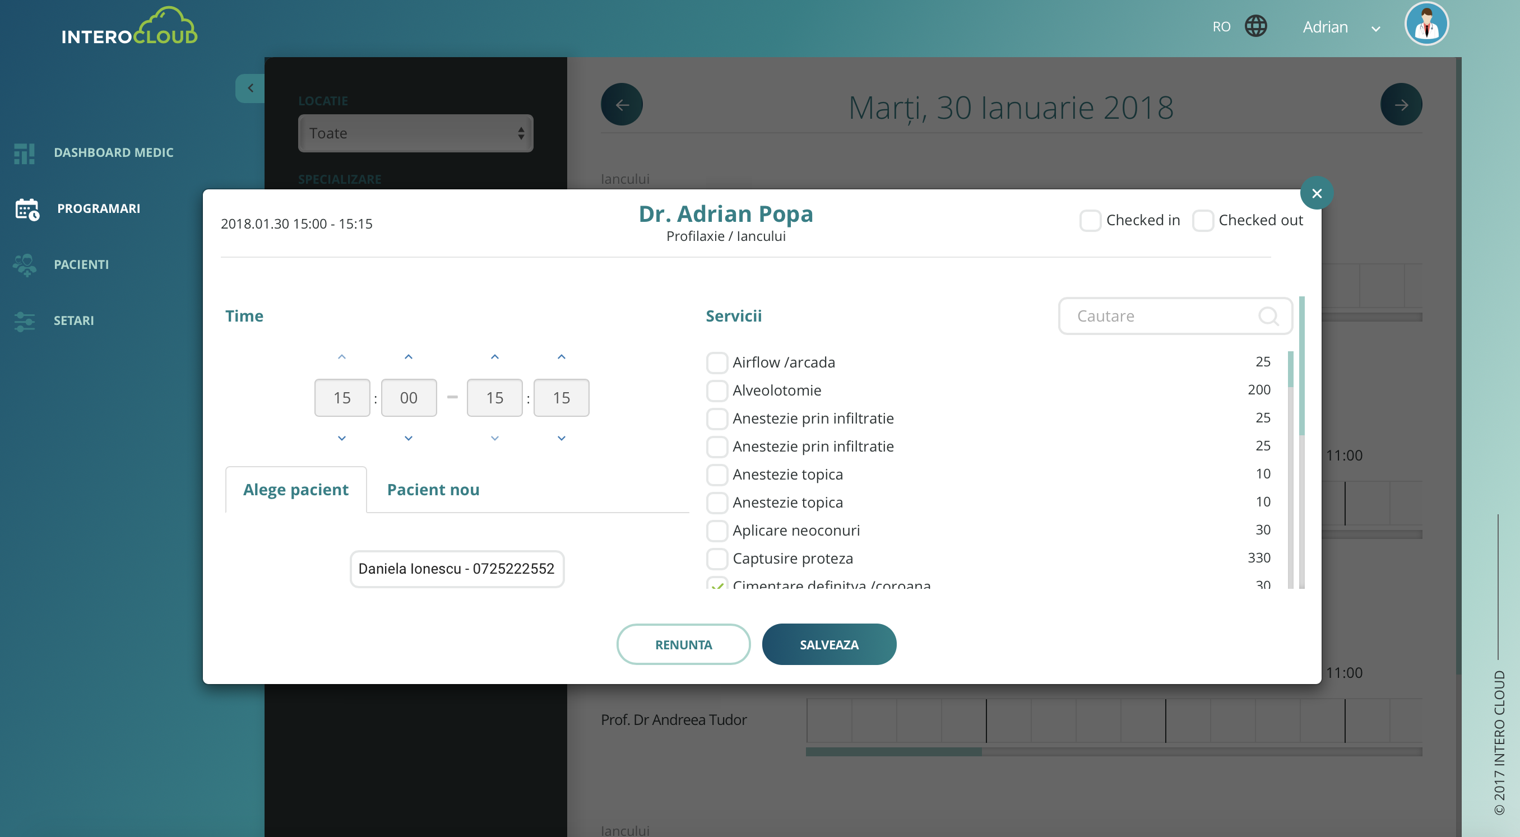Screen dimensions: 1520x837
Task: Click the globe language icon
Action: (1255, 26)
